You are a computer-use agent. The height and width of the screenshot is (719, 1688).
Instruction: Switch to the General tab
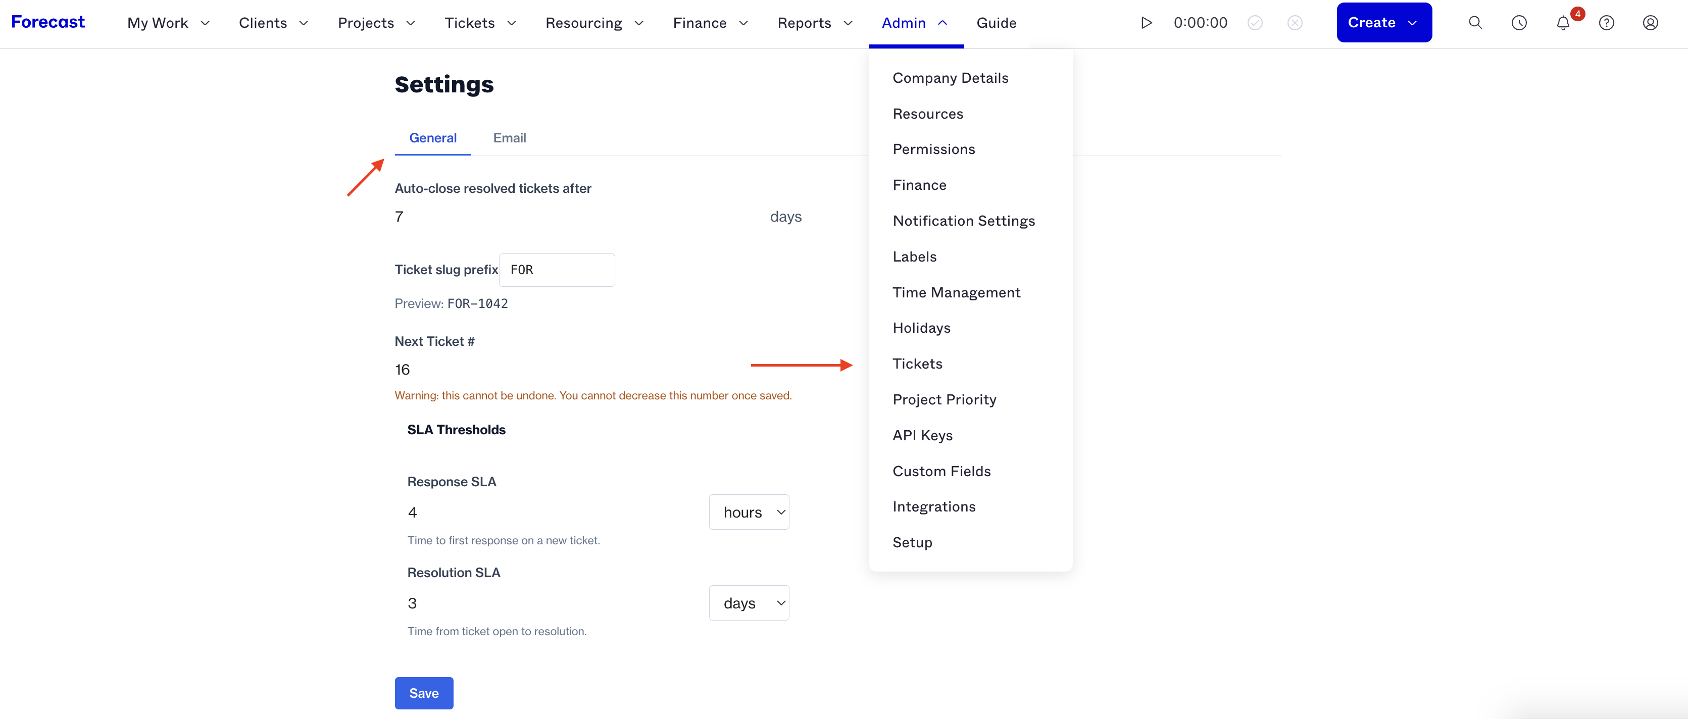pos(432,138)
